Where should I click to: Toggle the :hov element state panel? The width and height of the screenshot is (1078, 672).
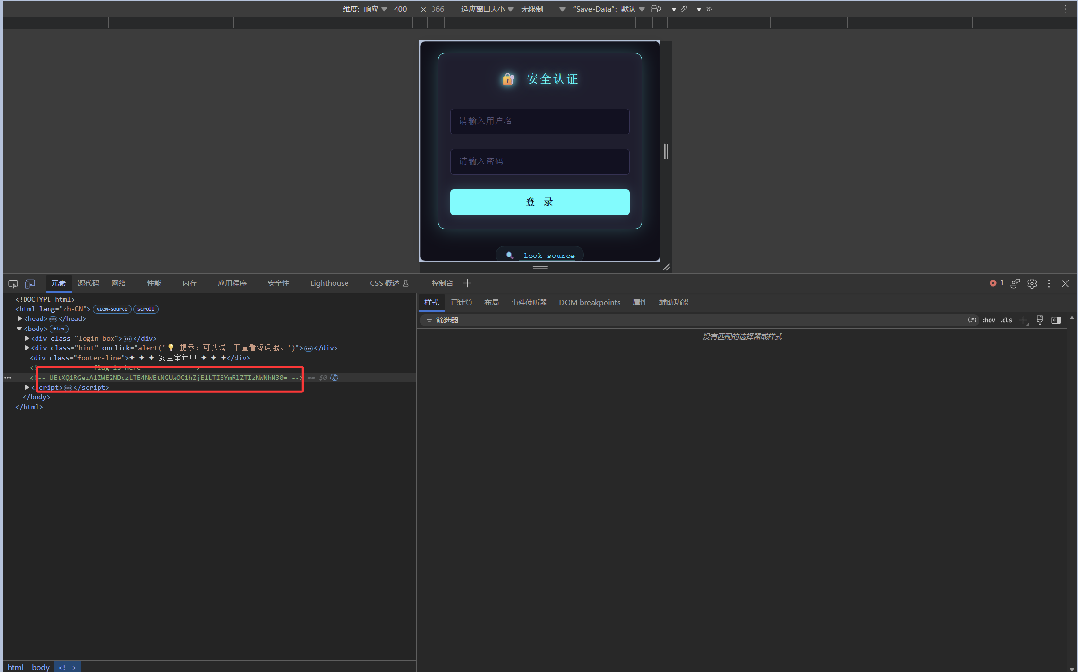coord(989,320)
